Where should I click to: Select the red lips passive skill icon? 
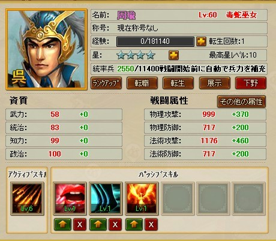click(x=70, y=198)
